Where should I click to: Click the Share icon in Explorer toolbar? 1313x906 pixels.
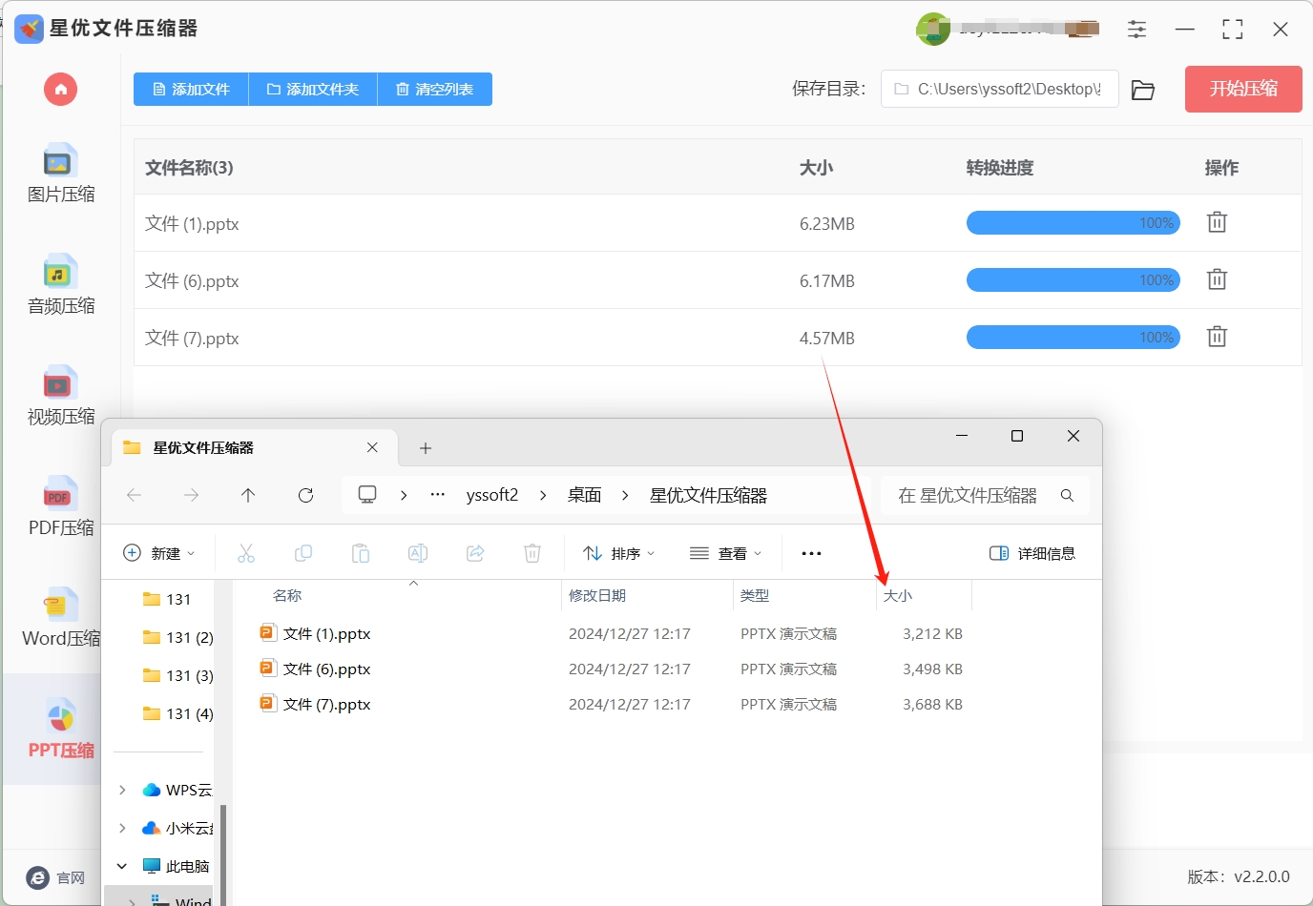click(475, 553)
